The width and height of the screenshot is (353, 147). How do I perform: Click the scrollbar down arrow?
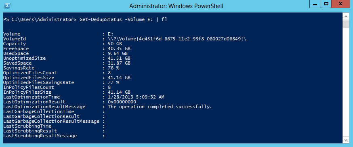coord(346,140)
